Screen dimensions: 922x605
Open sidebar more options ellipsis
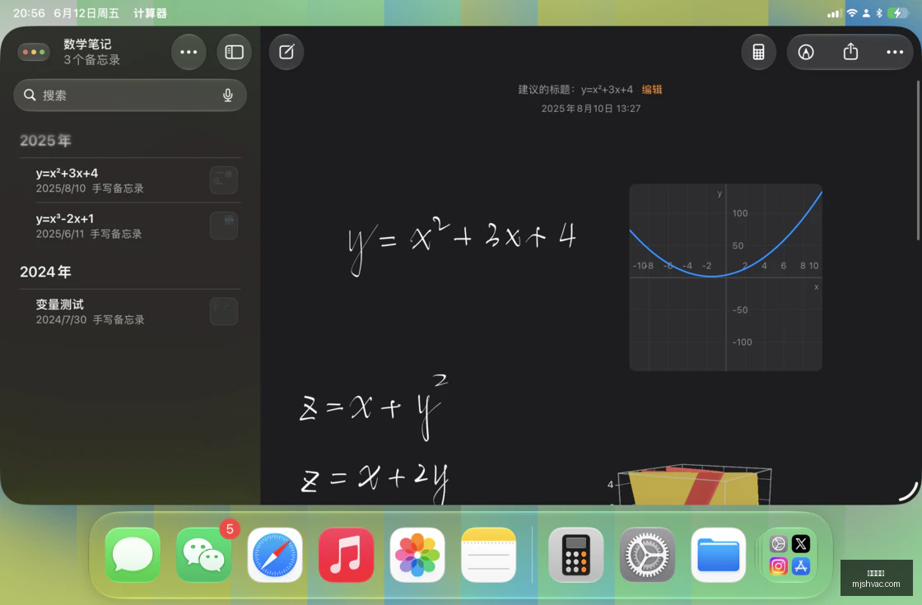(189, 53)
